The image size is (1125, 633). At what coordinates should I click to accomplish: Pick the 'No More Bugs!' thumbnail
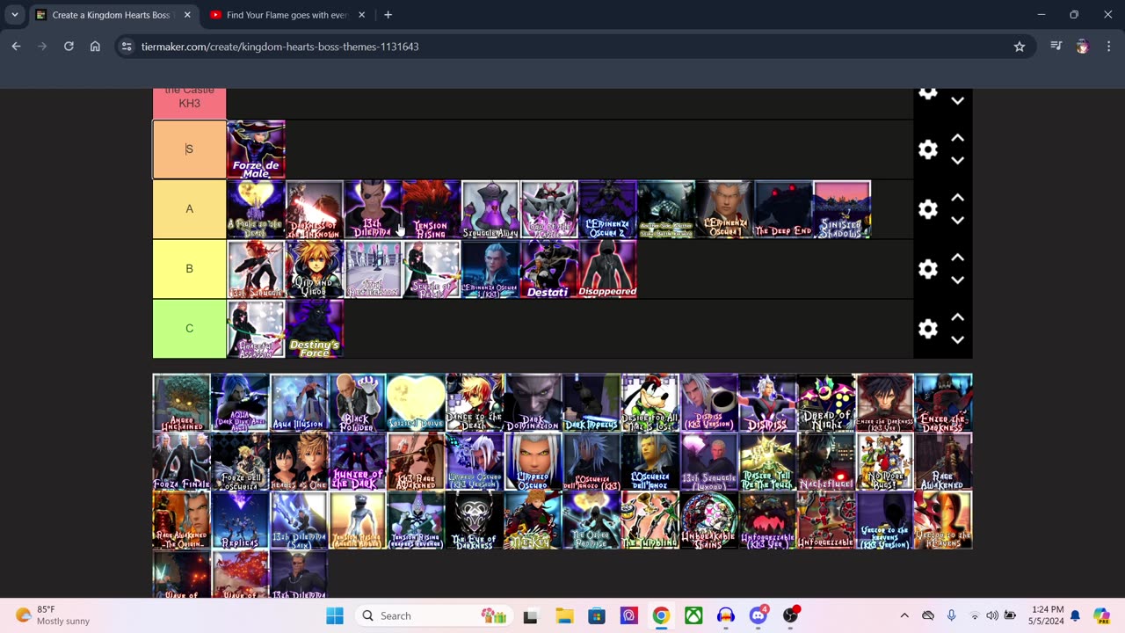click(x=885, y=462)
